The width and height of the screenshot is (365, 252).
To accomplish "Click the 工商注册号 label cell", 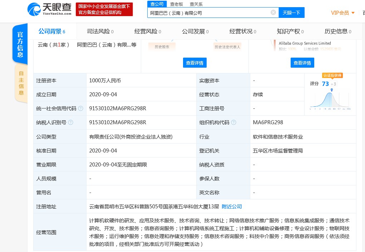I will 223,108.
